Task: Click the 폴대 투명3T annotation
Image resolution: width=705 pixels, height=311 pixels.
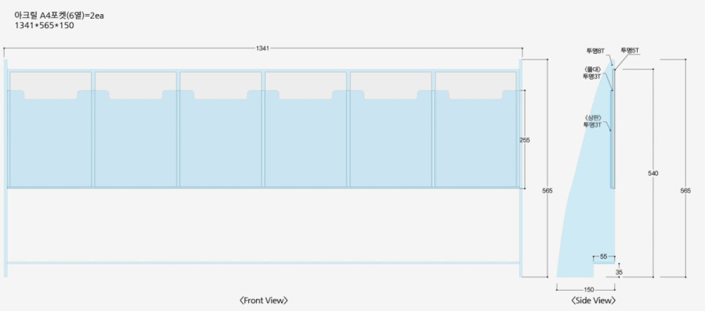Action: click(592, 72)
